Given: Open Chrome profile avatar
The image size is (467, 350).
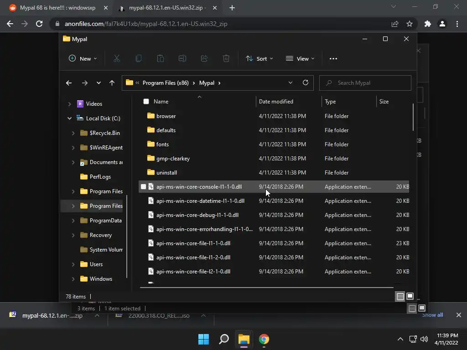Looking at the screenshot, I should (x=442, y=24).
